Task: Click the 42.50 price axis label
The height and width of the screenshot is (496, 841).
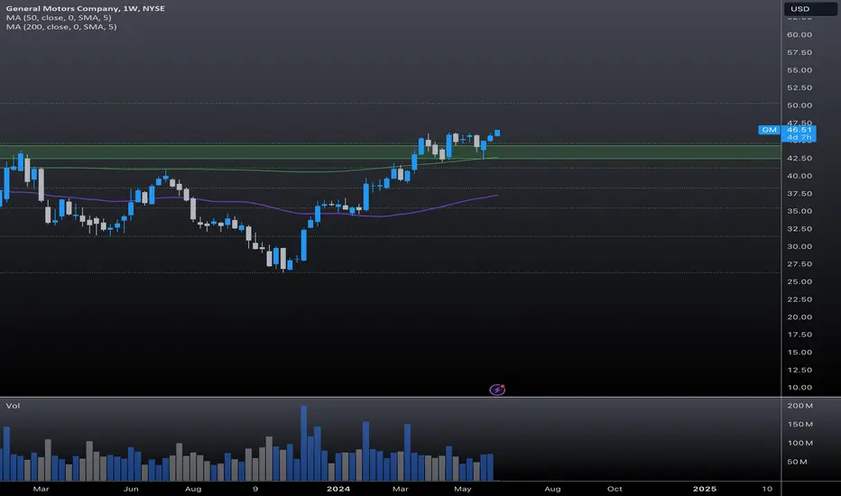Action: point(799,158)
